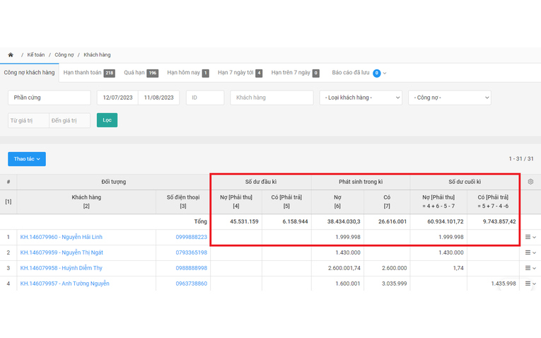Click phone number 0963738860

point(192,284)
